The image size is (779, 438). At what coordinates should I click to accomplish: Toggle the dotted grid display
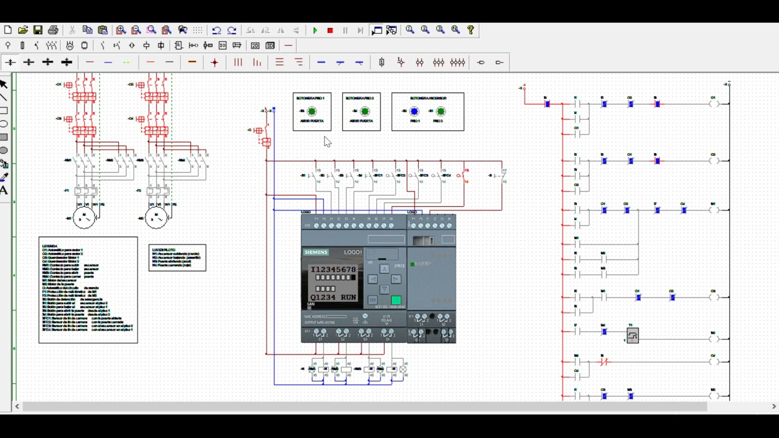(x=198, y=30)
